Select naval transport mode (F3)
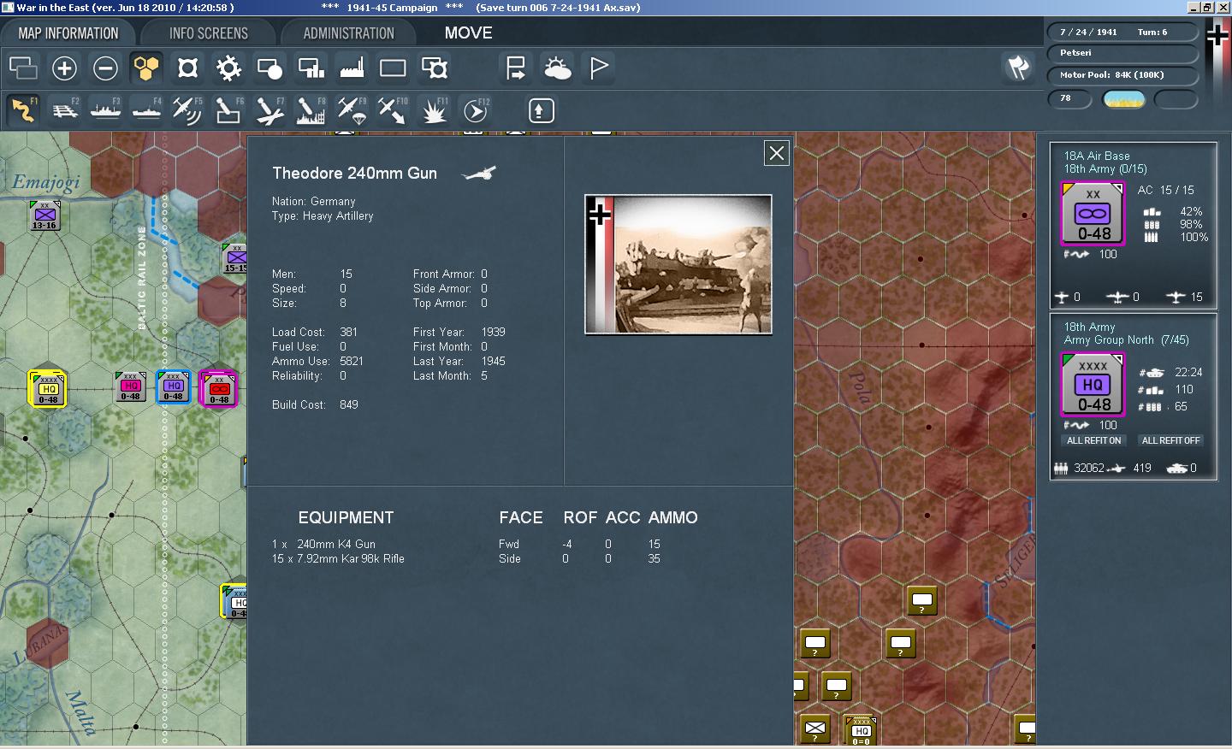The height and width of the screenshot is (749, 1232). [x=105, y=110]
